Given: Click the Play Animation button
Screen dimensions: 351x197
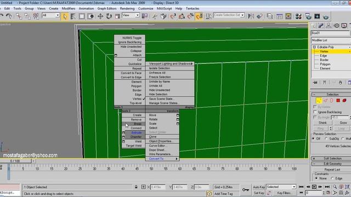Looking at the screenshot, I should 314,187.
